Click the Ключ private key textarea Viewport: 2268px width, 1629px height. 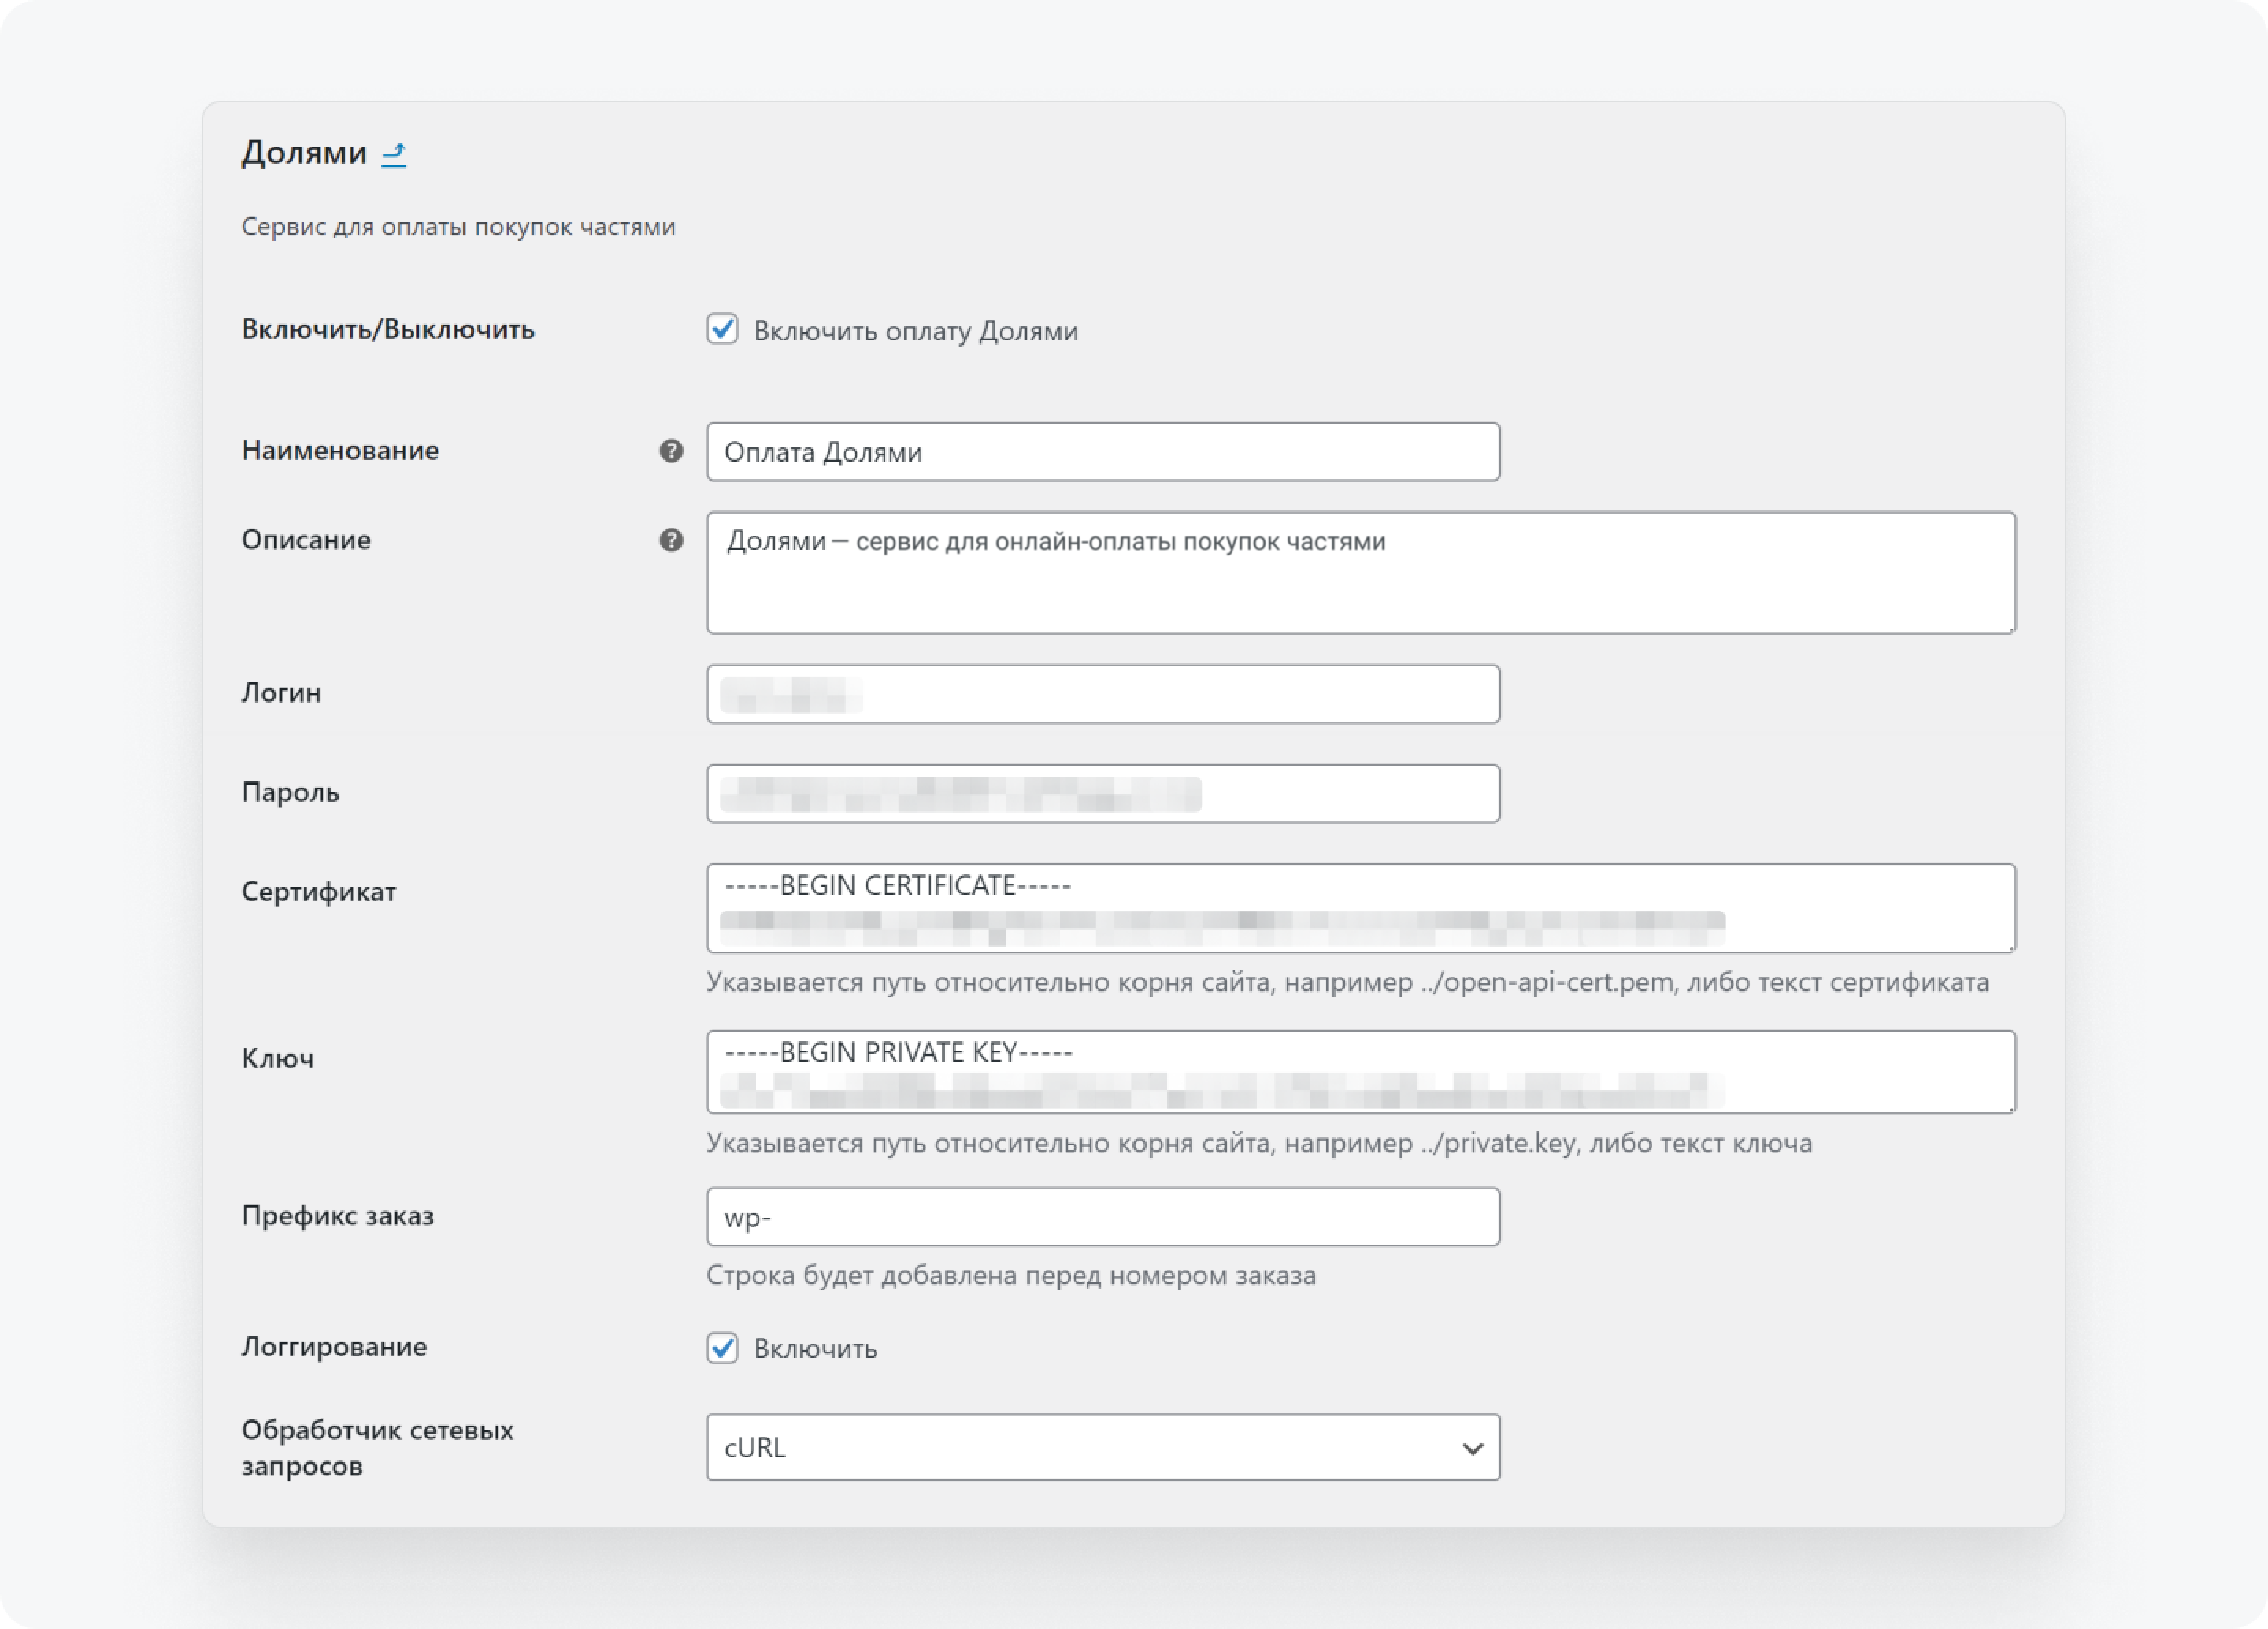click(x=1361, y=1072)
